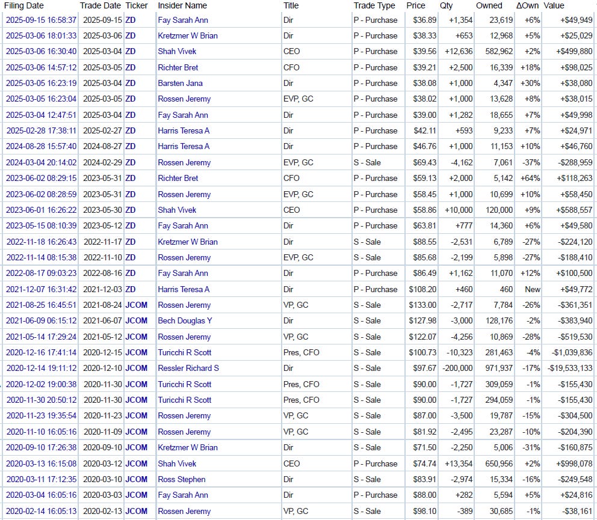This screenshot has width=597, height=520.
Task: Click insider name Ressler Richard S
Action: pos(188,369)
